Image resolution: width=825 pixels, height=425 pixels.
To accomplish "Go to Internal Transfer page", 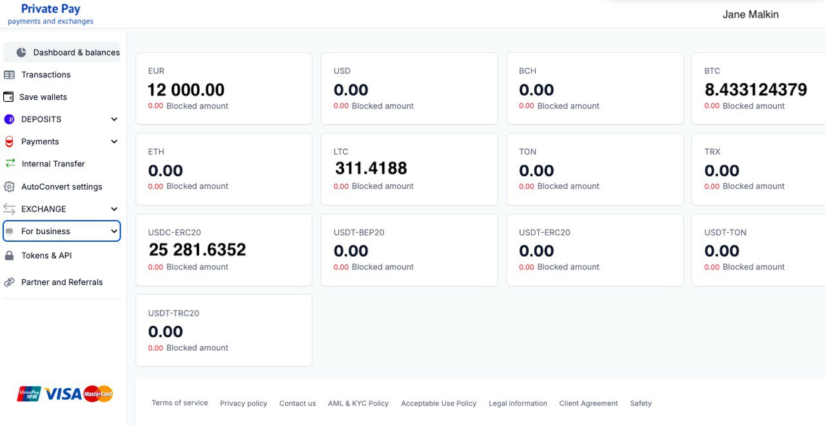I will coord(53,164).
